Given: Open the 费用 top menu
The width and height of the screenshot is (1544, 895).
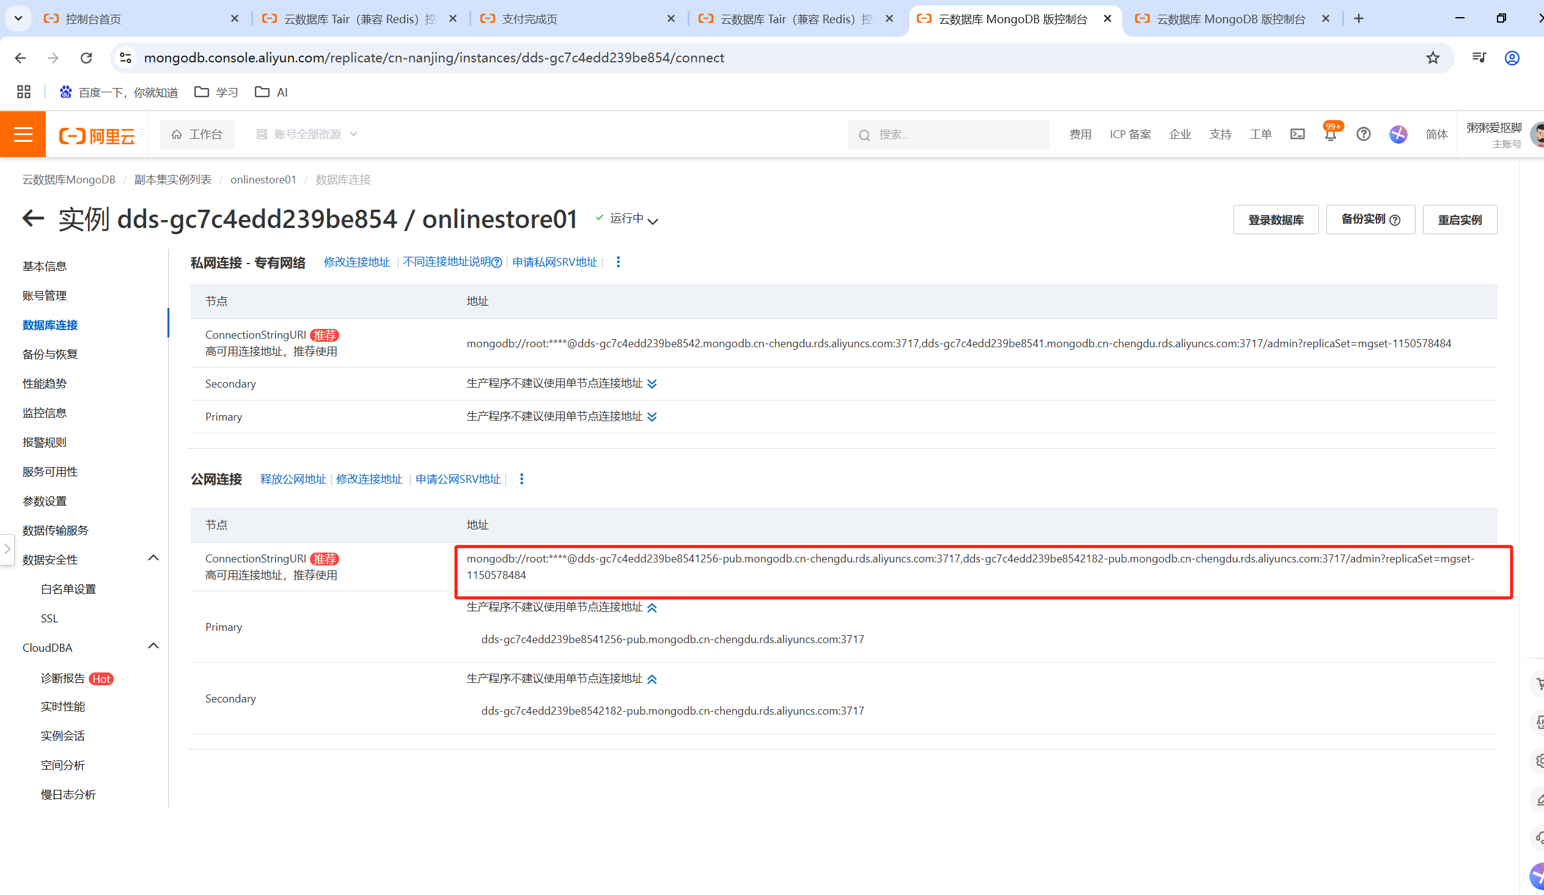Looking at the screenshot, I should tap(1080, 134).
